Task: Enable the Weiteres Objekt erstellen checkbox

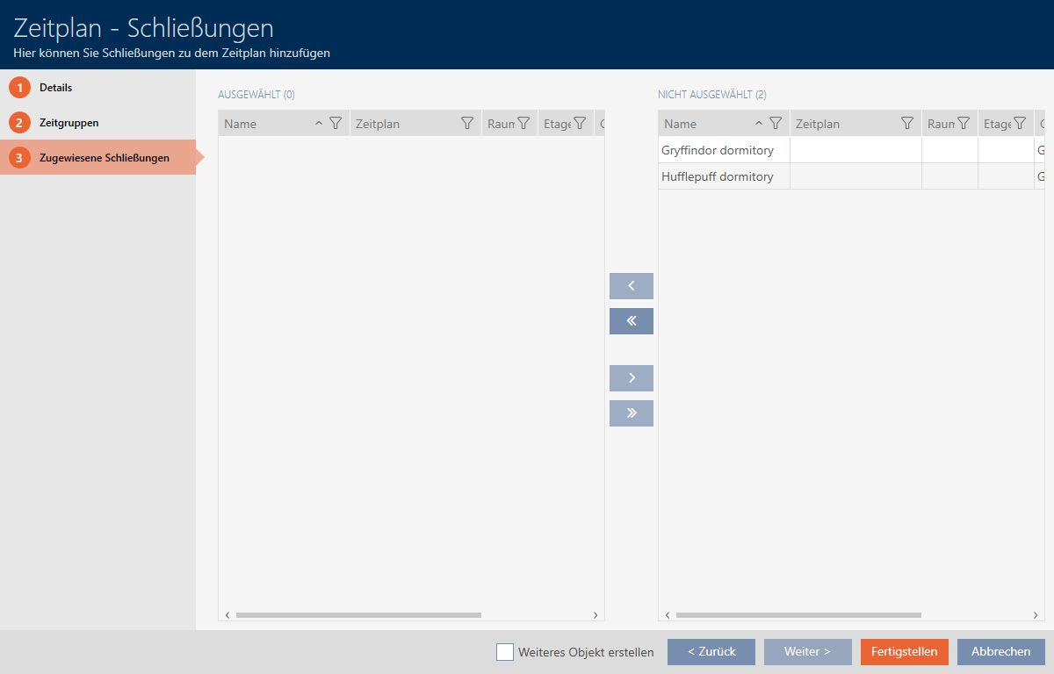Action: [x=505, y=652]
